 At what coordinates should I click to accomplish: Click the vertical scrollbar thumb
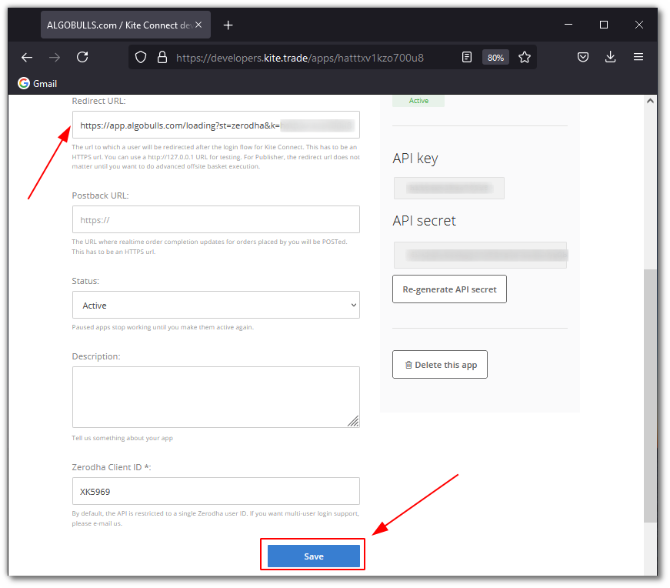point(650,396)
